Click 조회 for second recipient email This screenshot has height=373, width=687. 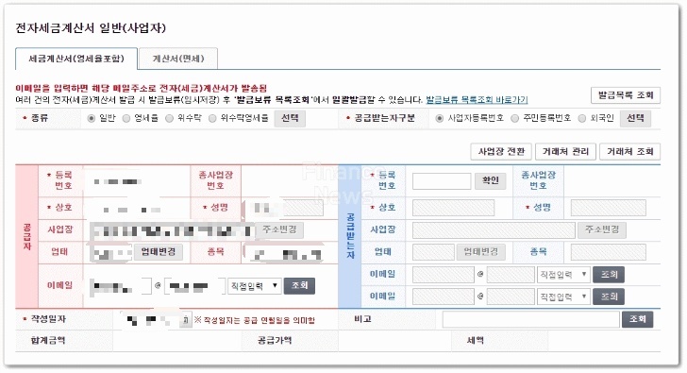coord(609,297)
